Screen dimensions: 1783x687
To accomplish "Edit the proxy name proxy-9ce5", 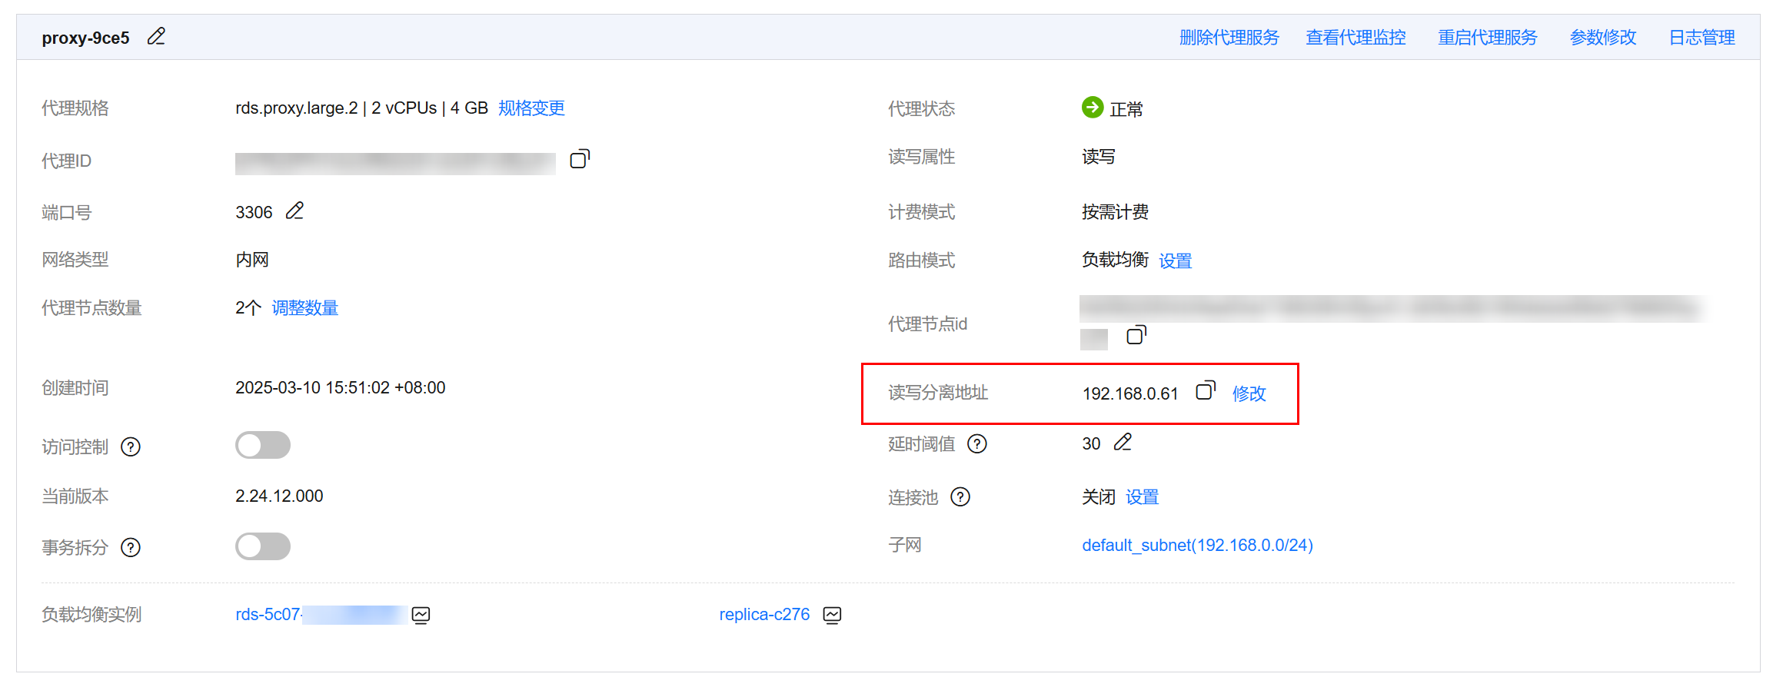I will tap(156, 37).
